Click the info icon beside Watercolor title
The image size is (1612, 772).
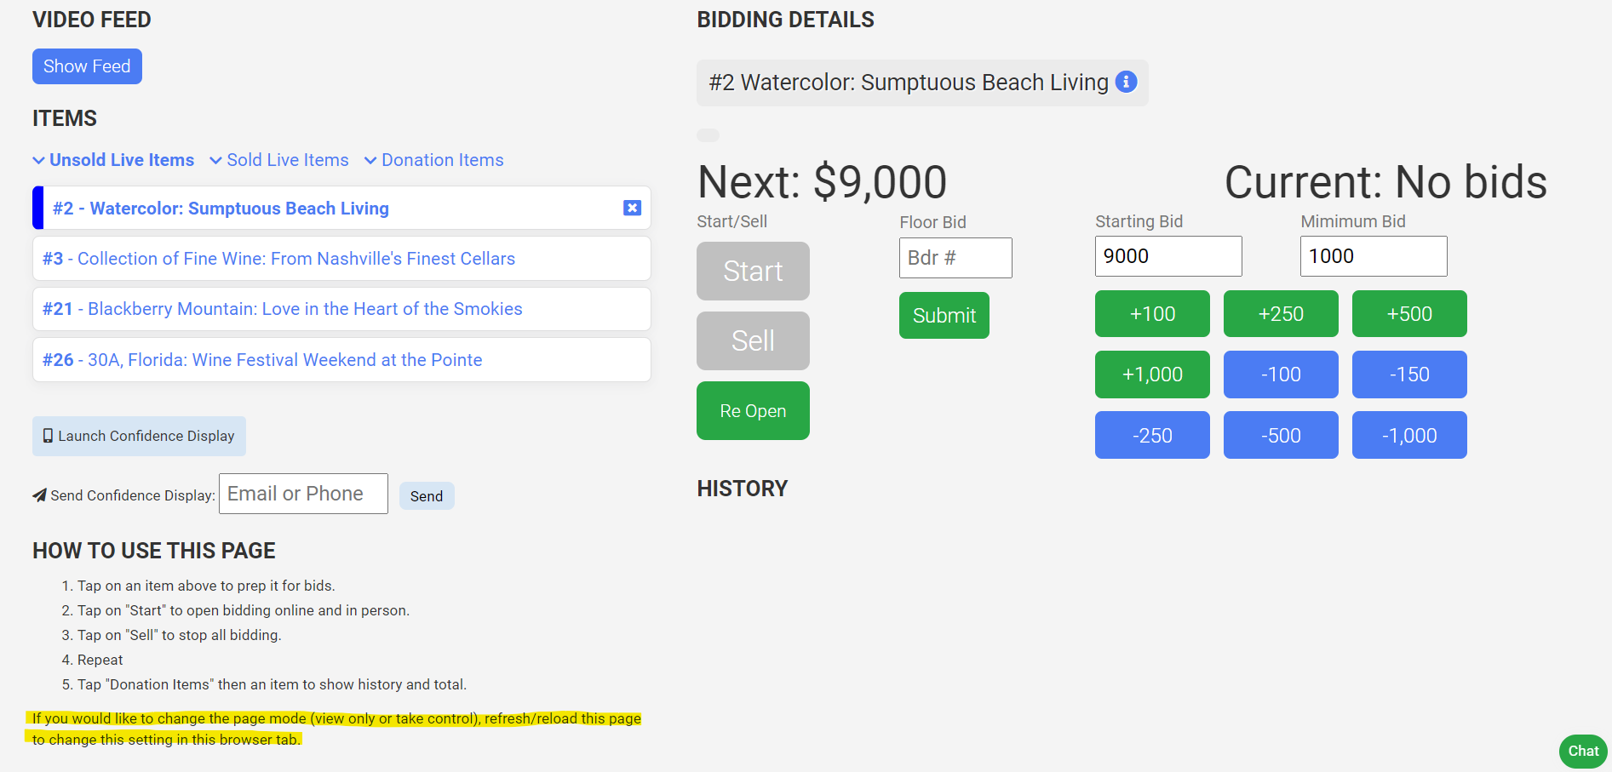click(1126, 82)
